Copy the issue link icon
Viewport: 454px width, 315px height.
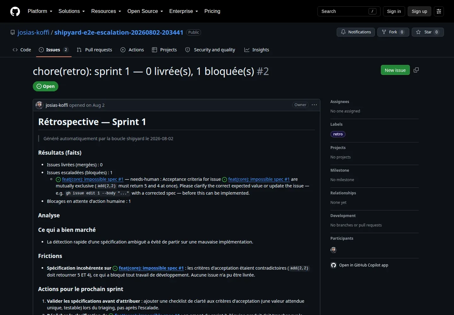416,70
